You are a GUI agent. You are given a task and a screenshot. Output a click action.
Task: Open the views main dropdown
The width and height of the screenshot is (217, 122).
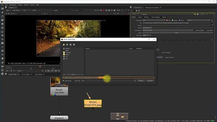click(177, 33)
